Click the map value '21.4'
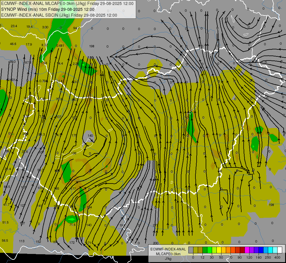The height and width of the screenshot is (263, 286). [x=8, y=169]
